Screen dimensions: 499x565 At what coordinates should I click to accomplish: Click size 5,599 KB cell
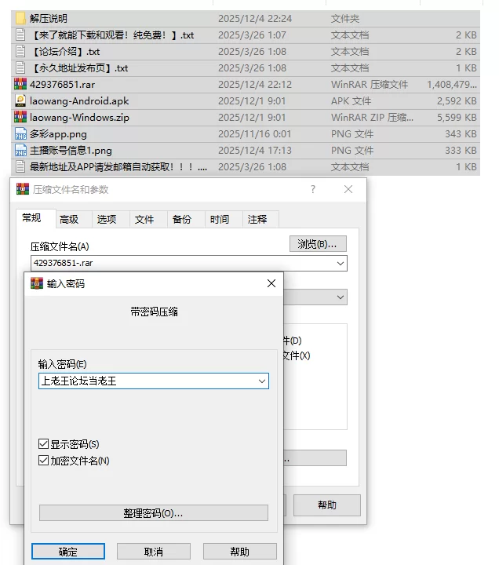[457, 118]
